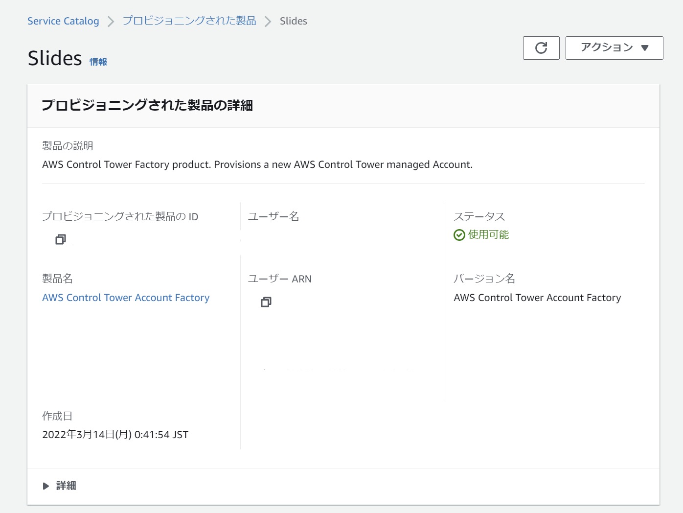Click the ユーザー ARN label

pos(280,279)
